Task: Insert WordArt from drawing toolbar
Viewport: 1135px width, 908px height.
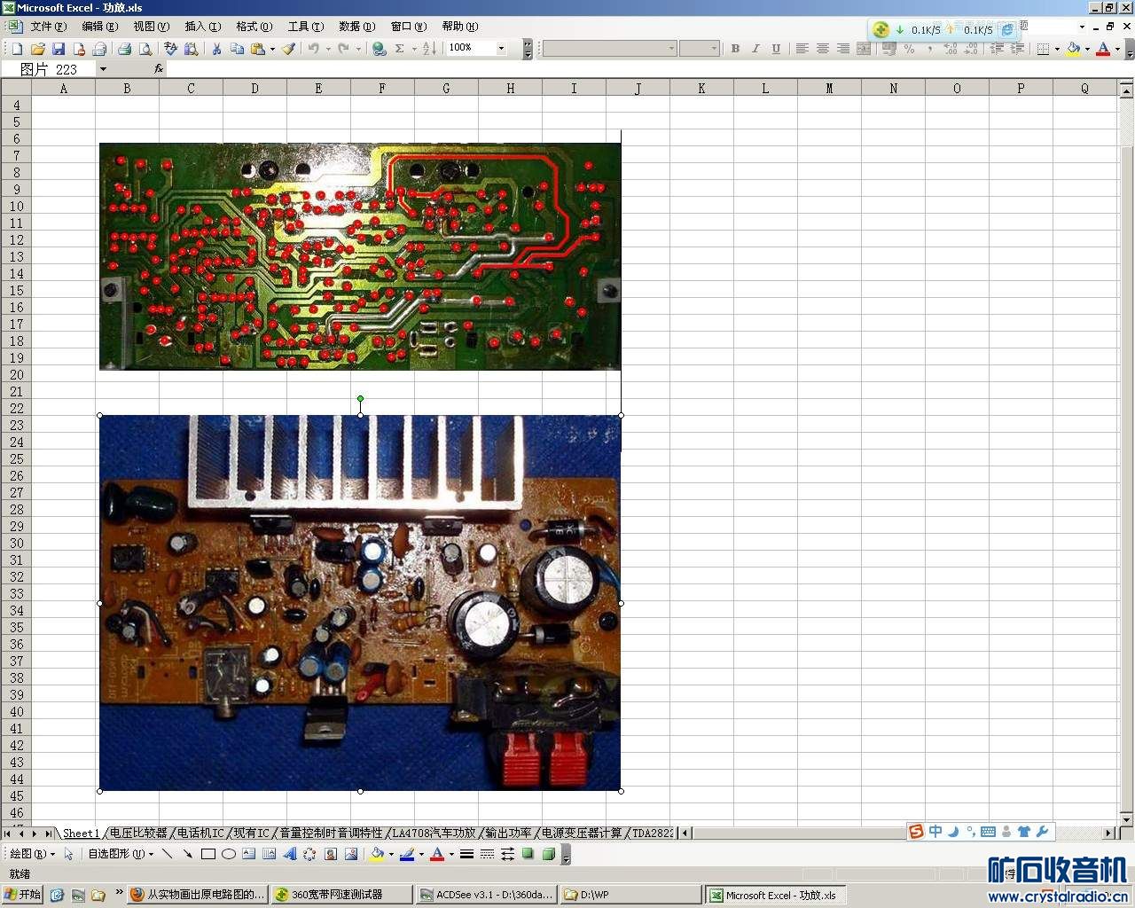Action: (289, 854)
